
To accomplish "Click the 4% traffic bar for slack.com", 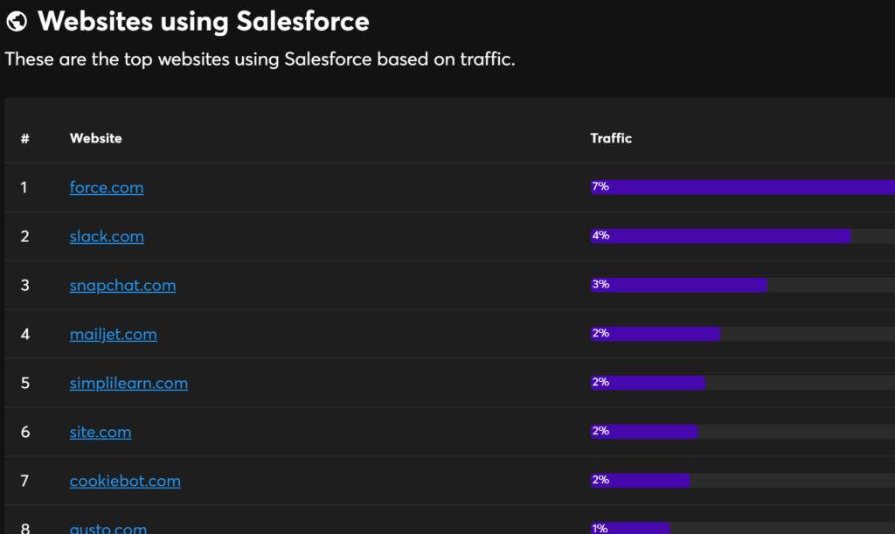I will (720, 236).
